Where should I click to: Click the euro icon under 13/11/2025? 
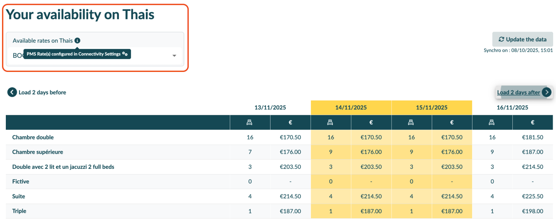tap(290, 123)
